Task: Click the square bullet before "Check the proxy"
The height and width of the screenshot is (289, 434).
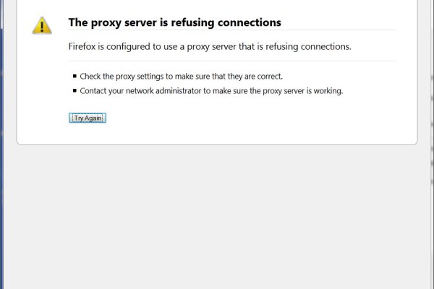Action: [74, 77]
